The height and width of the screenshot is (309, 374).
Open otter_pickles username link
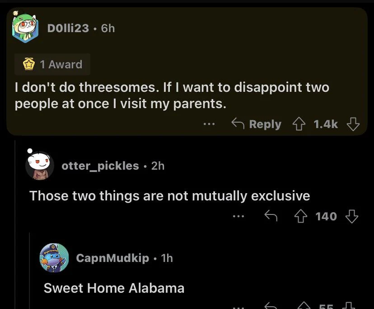click(100, 166)
